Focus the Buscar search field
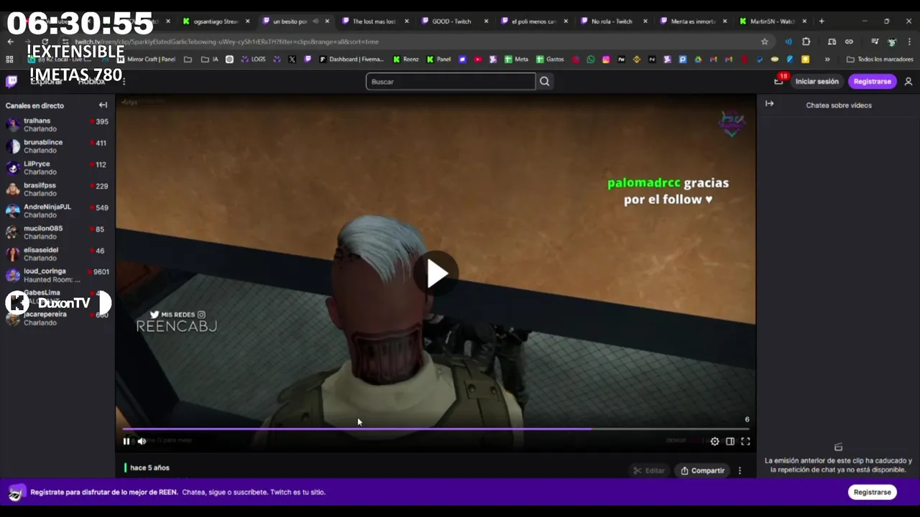The height and width of the screenshot is (517, 920). pos(451,81)
